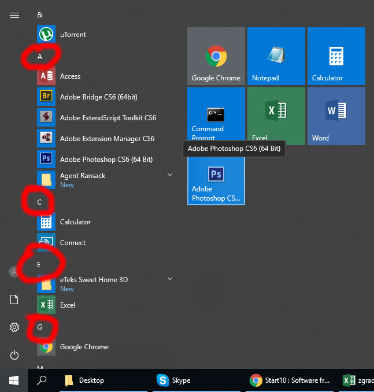
Task: Switch to Start10 Chrome window in taskbar
Action: coord(290,380)
